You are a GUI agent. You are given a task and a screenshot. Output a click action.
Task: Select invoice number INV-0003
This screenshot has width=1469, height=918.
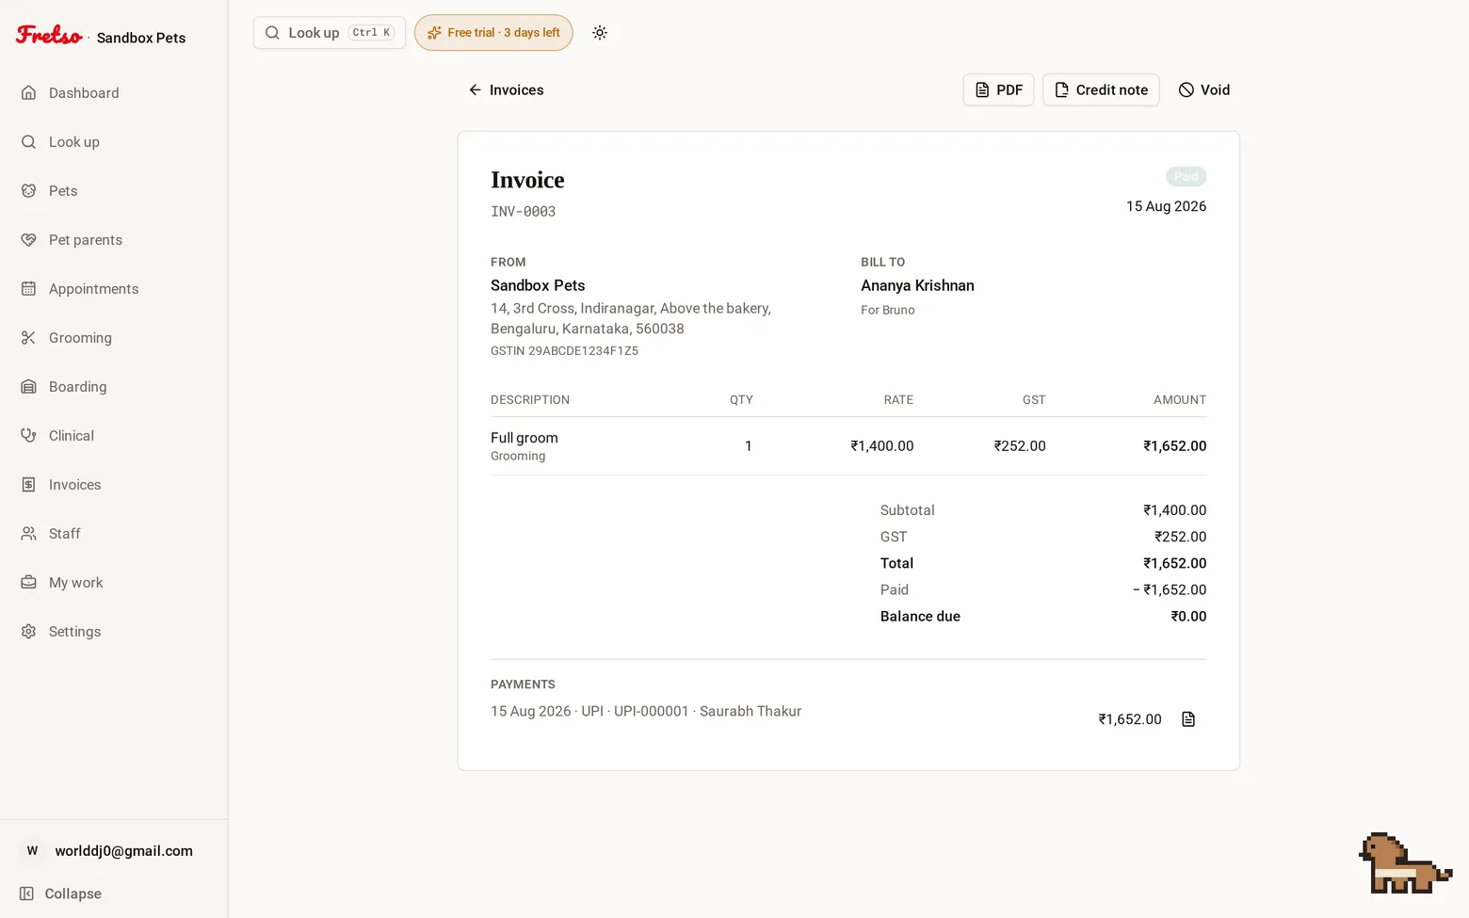[523, 212]
